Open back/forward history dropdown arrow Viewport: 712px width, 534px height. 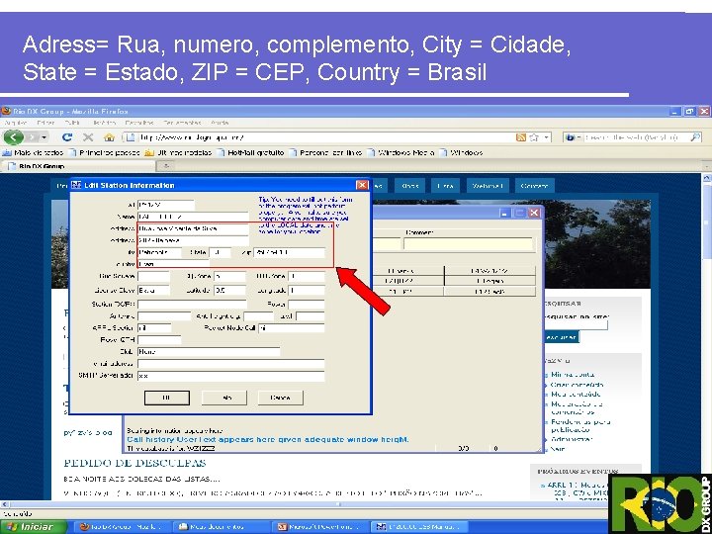pos(44,137)
